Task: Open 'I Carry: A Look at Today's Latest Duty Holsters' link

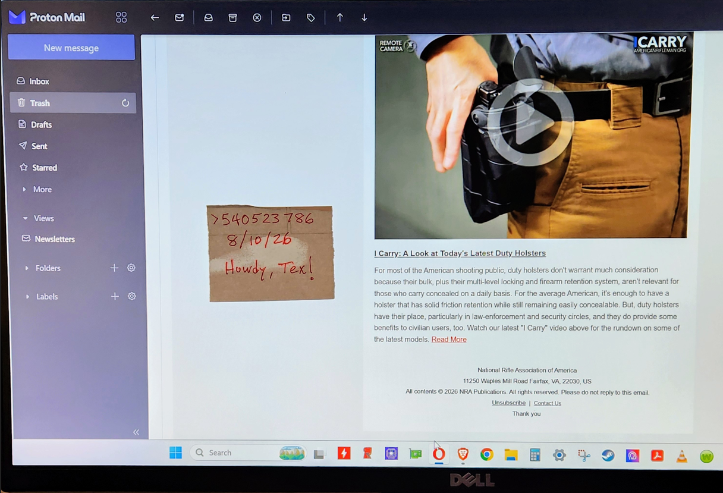Action: click(x=460, y=253)
